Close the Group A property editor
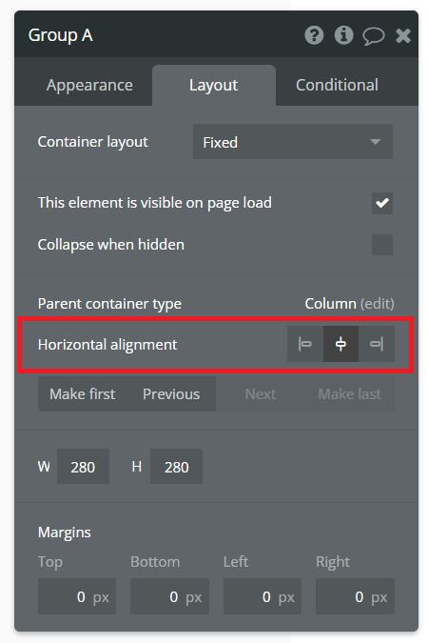The image size is (428, 643). pos(403,35)
